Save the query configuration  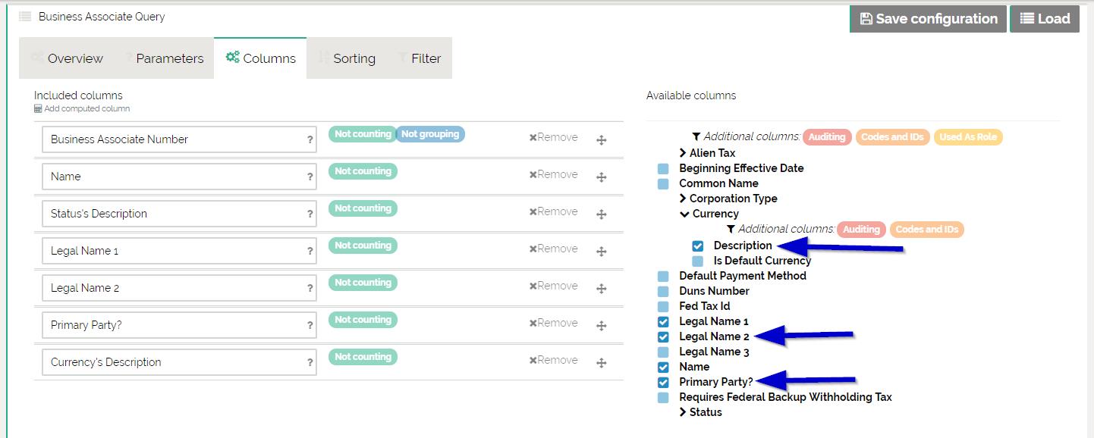pyautogui.click(x=928, y=19)
